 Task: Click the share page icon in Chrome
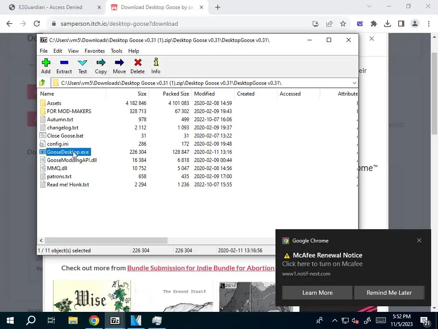click(329, 24)
